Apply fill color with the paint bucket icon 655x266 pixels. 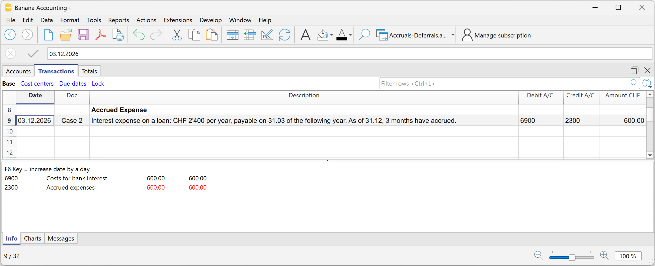[323, 35]
